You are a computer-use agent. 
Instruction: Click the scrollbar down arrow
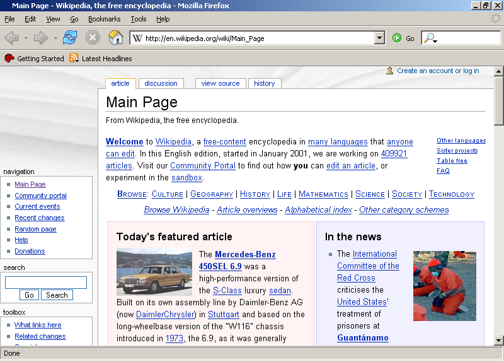coord(499,340)
